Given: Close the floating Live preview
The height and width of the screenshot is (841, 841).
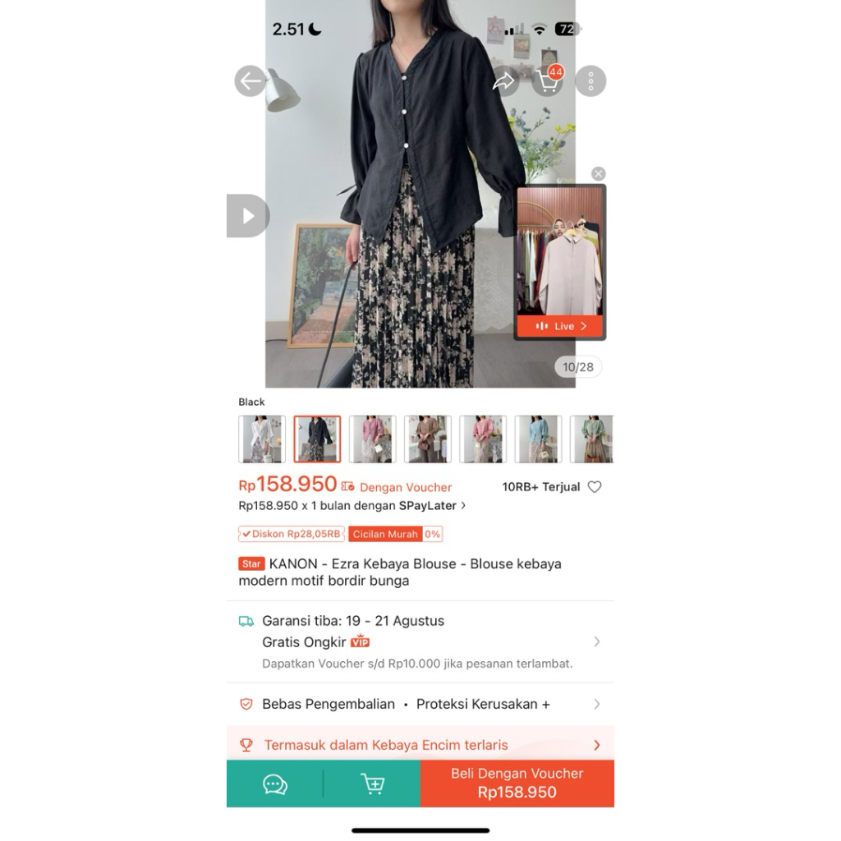Looking at the screenshot, I should (599, 174).
